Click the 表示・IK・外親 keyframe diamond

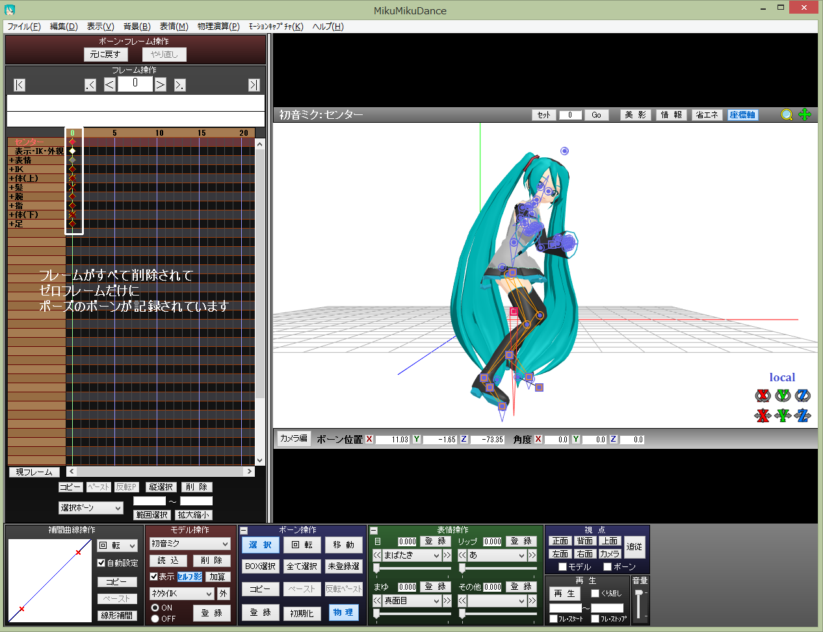72,151
